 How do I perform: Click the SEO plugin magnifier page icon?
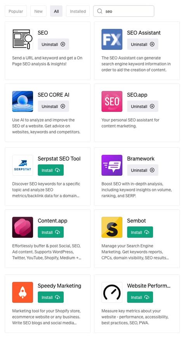coord(23,39)
